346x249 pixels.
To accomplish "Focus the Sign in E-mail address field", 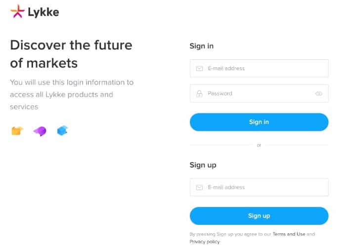I will (259, 68).
